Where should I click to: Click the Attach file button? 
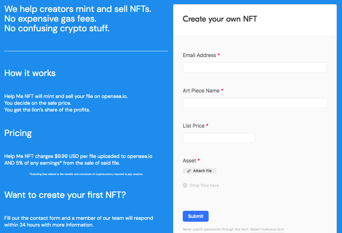click(199, 170)
